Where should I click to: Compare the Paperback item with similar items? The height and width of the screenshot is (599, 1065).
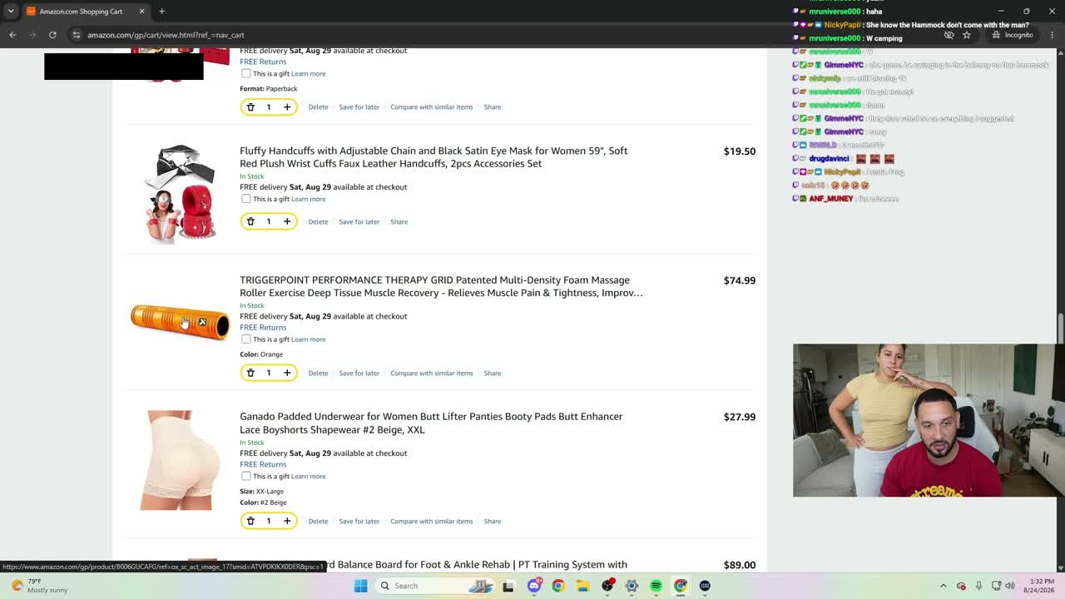431,106
